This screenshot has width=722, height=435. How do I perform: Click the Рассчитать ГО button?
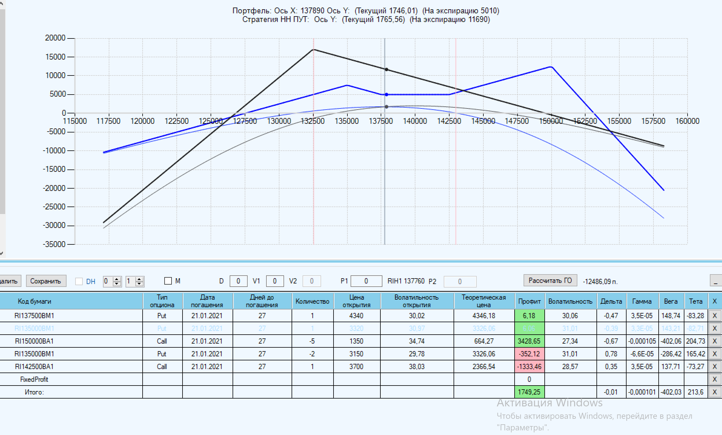[550, 280]
